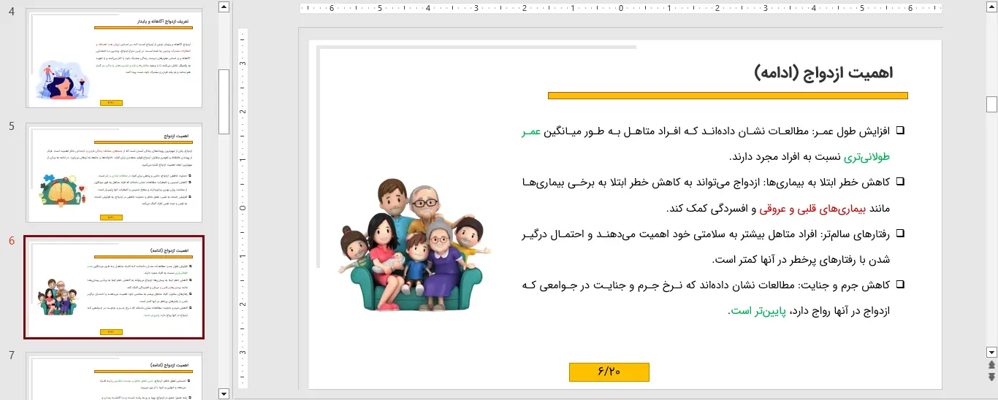This screenshot has height=400, width=998.
Task: Click the bullet line starting افزایش طول عمر
Action: (706, 131)
